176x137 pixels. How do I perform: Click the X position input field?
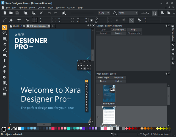(x=47, y=18)
